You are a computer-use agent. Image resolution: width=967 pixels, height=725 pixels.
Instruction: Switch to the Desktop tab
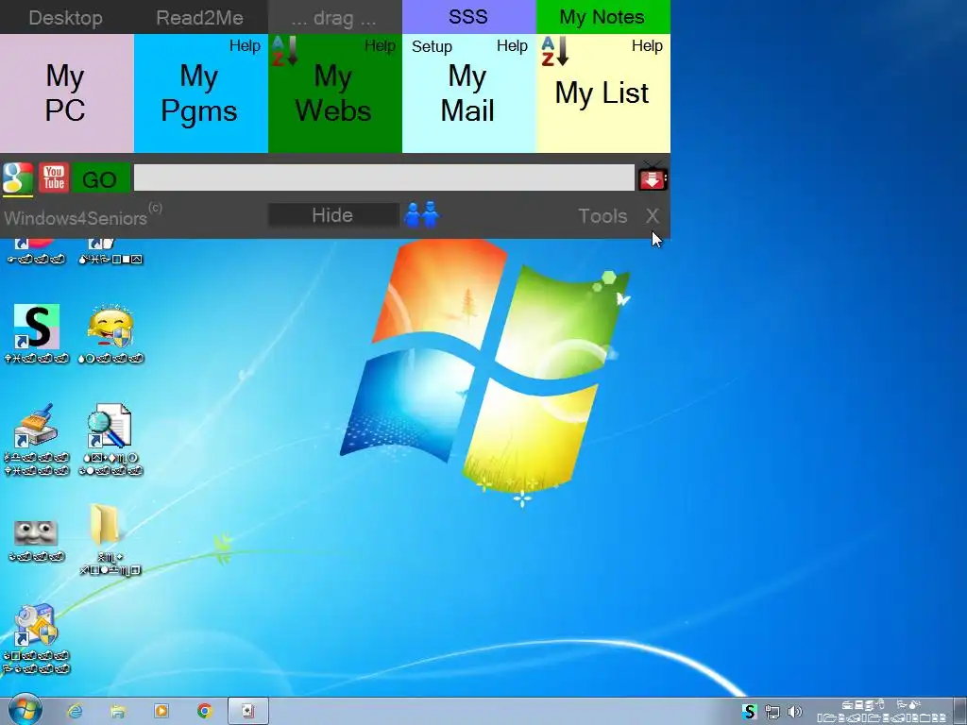66,17
